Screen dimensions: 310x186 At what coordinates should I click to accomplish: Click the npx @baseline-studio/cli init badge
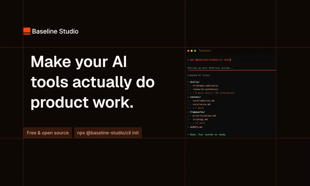108,133
